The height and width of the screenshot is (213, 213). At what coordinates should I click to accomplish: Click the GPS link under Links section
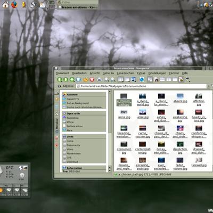(69, 158)
